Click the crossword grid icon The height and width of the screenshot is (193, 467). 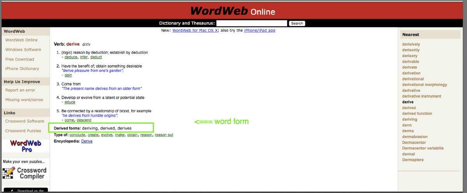9,174
